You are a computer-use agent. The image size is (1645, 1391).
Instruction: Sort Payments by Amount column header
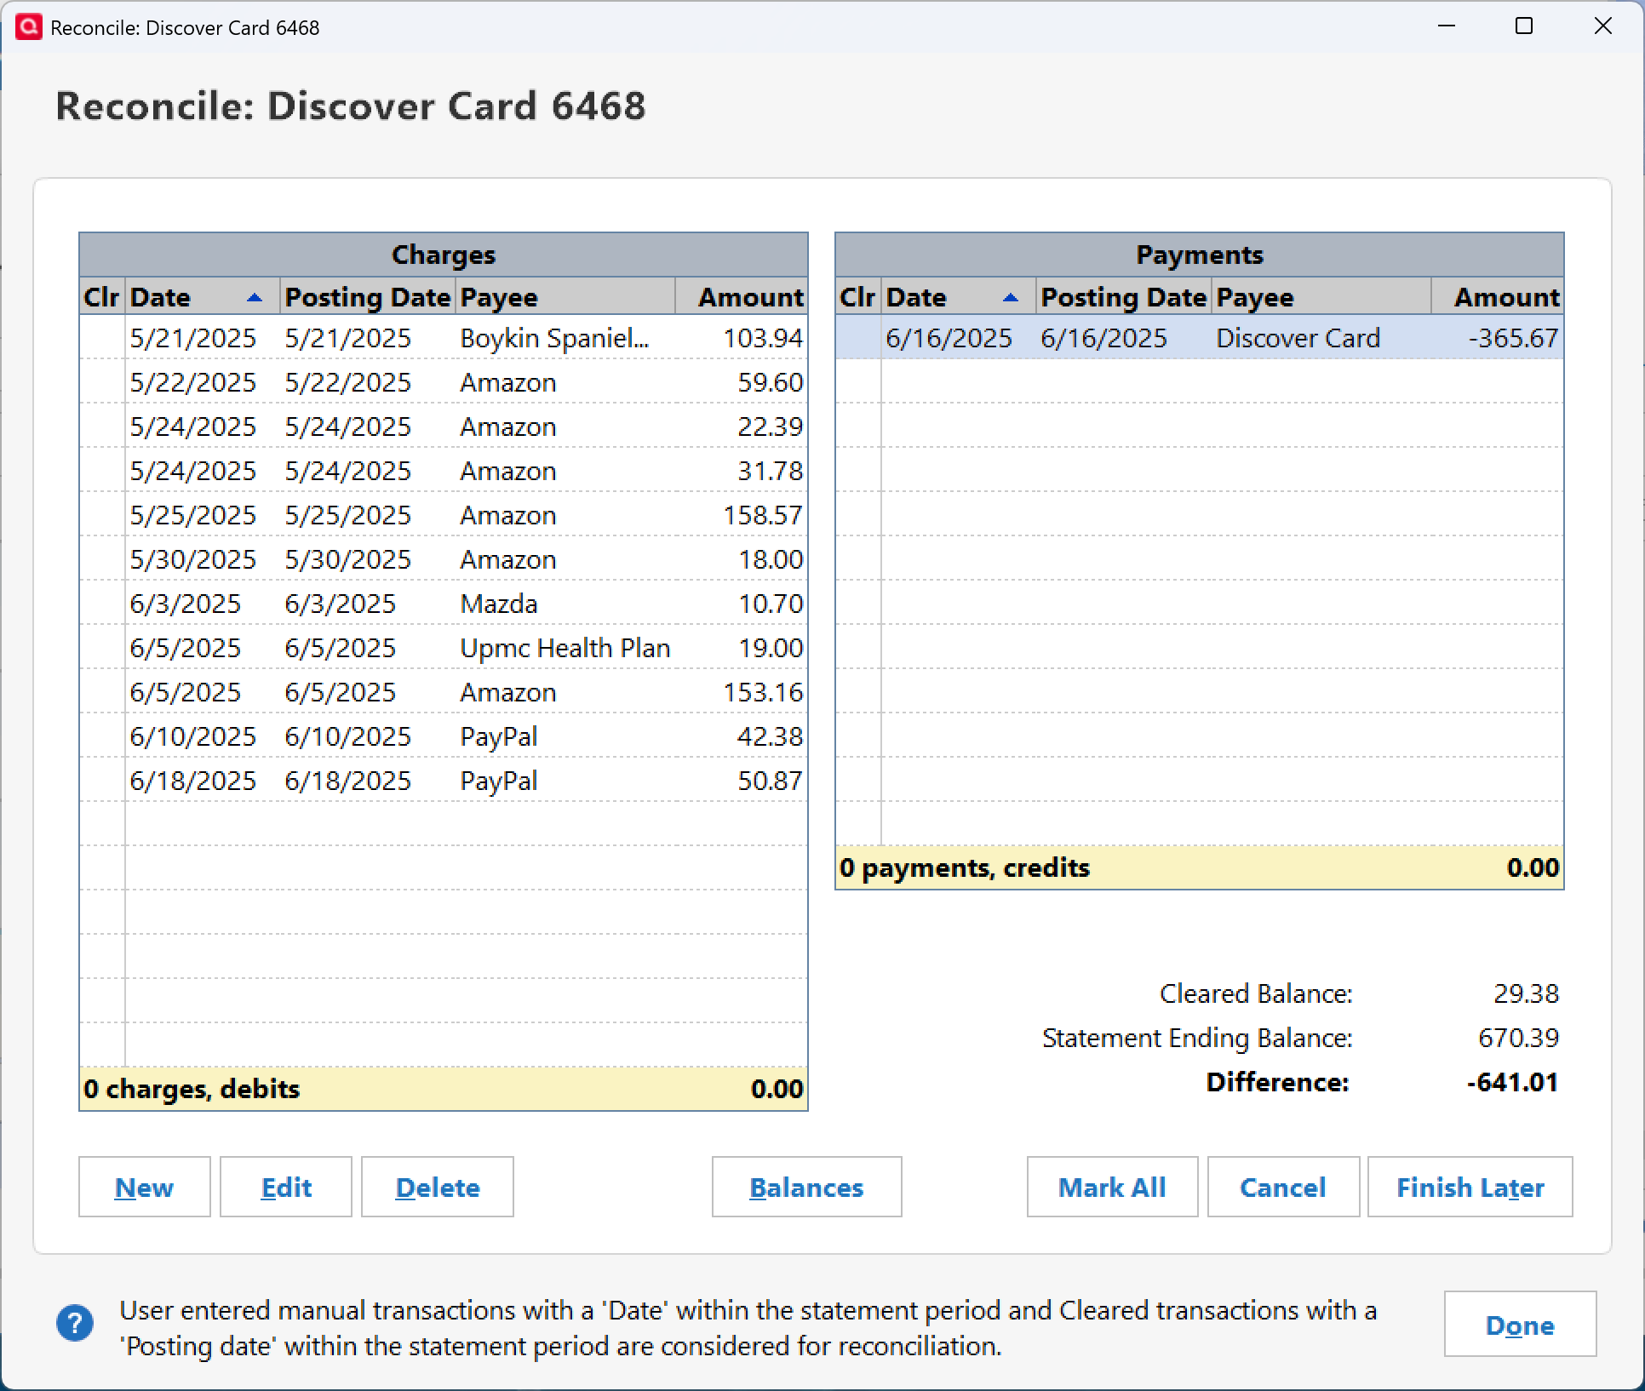click(x=1498, y=297)
